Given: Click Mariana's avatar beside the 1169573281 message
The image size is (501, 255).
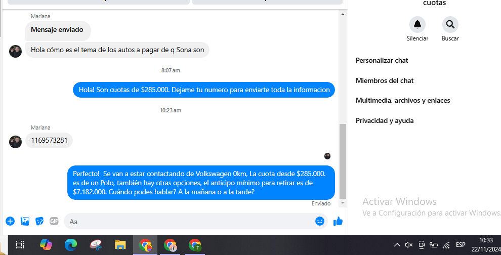Looking at the screenshot, I should (x=15, y=142).
